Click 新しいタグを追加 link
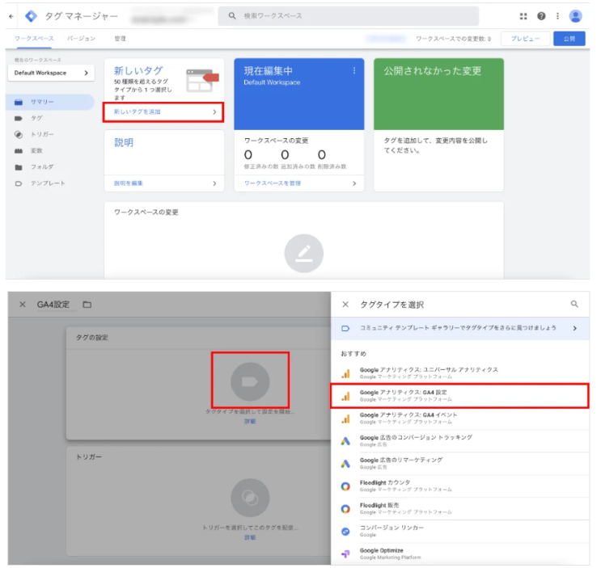This screenshot has width=601, height=568. [x=164, y=112]
